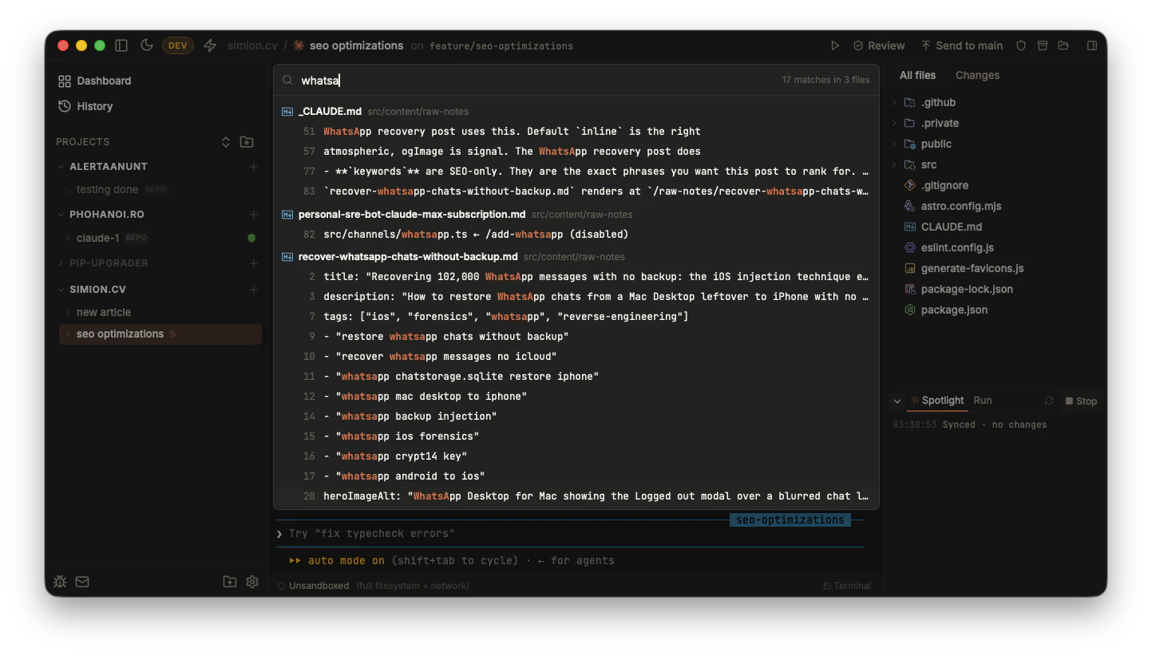Click the add project folder icon beside PROJECTS

point(247,141)
